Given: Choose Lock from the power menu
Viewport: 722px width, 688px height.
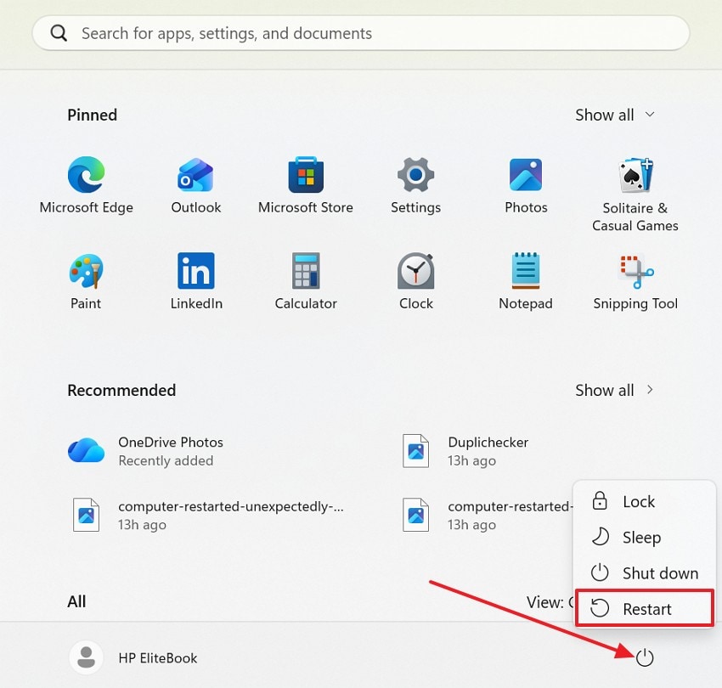Looking at the screenshot, I should (645, 501).
